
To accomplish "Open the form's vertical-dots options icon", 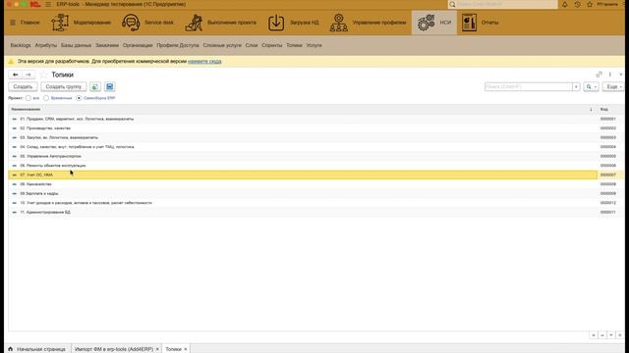I will pos(610,75).
